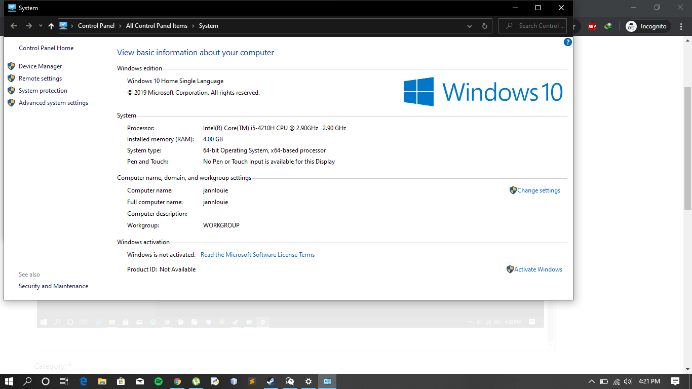Open Mail app from taskbar
Viewport: 692px width, 389px height.
click(x=140, y=381)
